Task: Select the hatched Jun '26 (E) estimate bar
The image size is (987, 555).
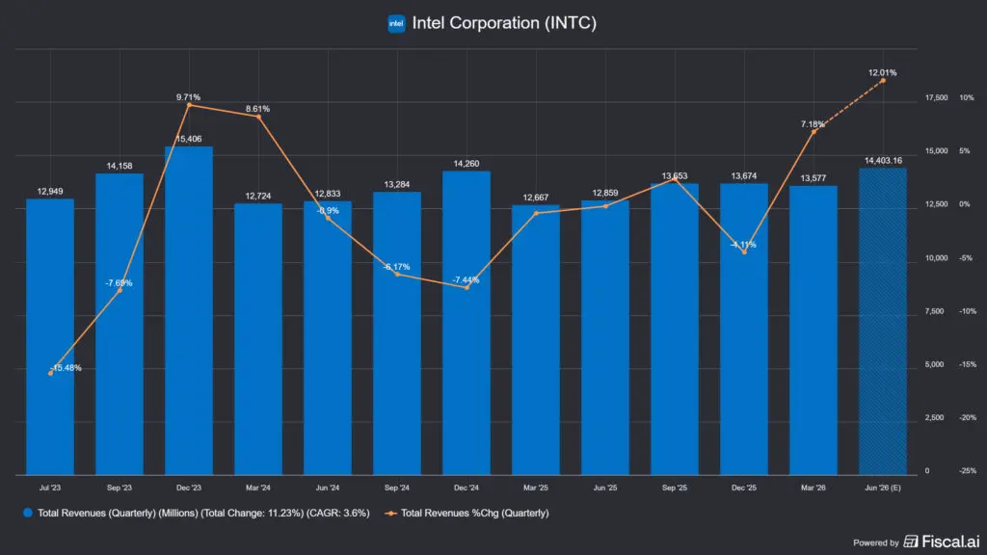Action: pyautogui.click(x=883, y=322)
